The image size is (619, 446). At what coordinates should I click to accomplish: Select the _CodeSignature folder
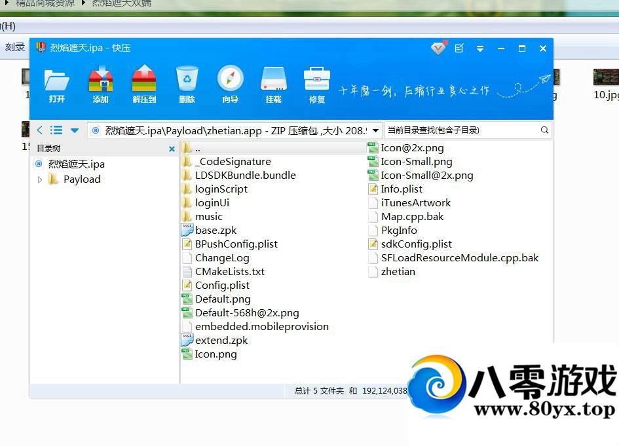(x=233, y=161)
